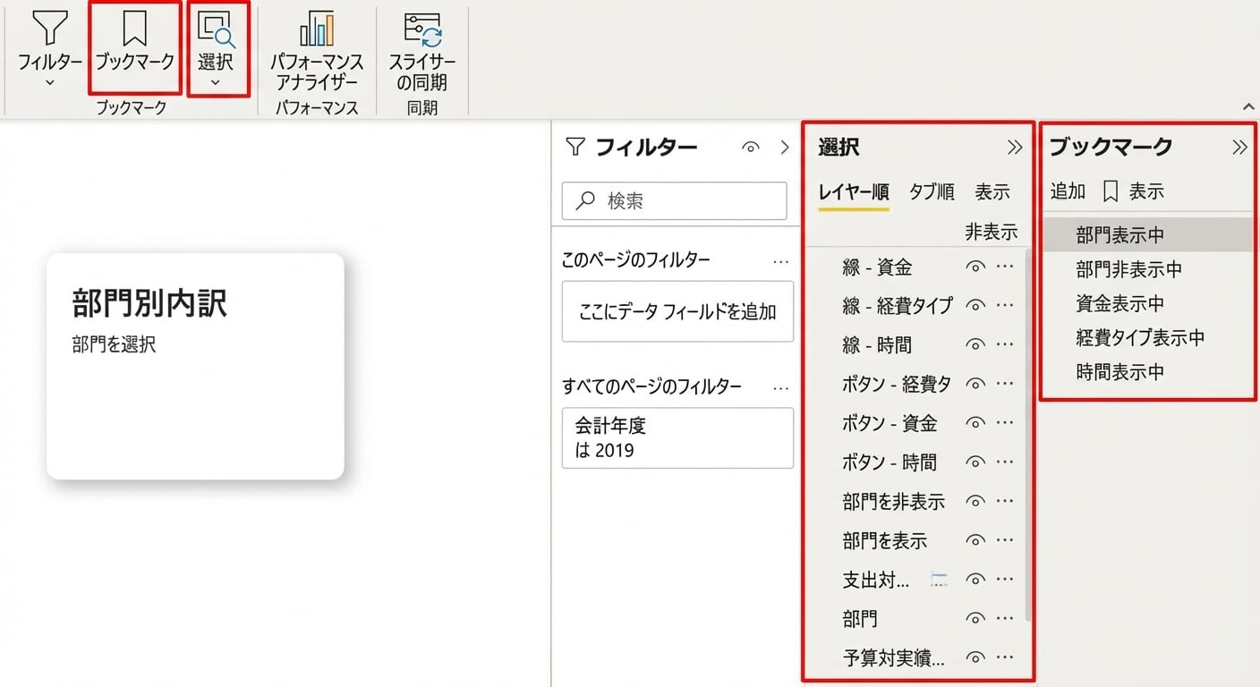Image resolution: width=1260 pixels, height=687 pixels.
Task: Open more options for 部門を非表示
Action: pyautogui.click(x=1005, y=502)
